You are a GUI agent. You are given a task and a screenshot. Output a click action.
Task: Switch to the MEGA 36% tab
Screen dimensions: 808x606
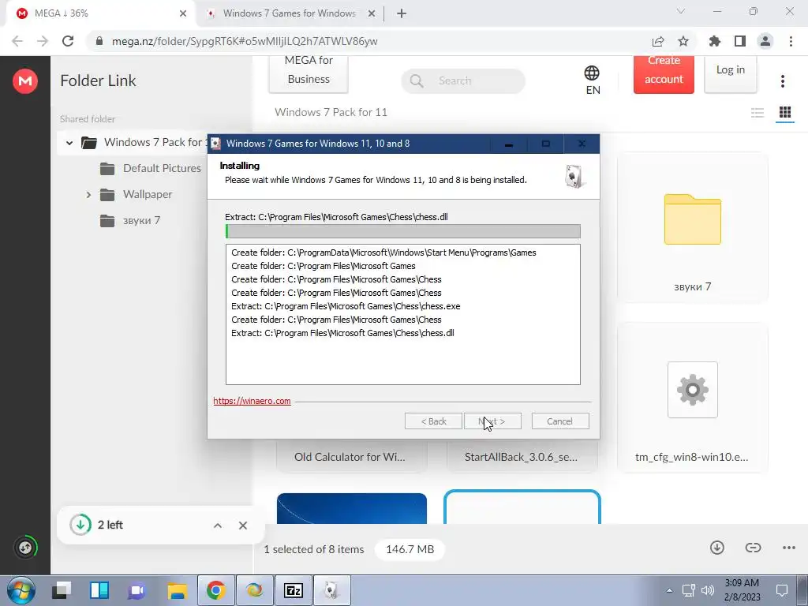[98, 13]
